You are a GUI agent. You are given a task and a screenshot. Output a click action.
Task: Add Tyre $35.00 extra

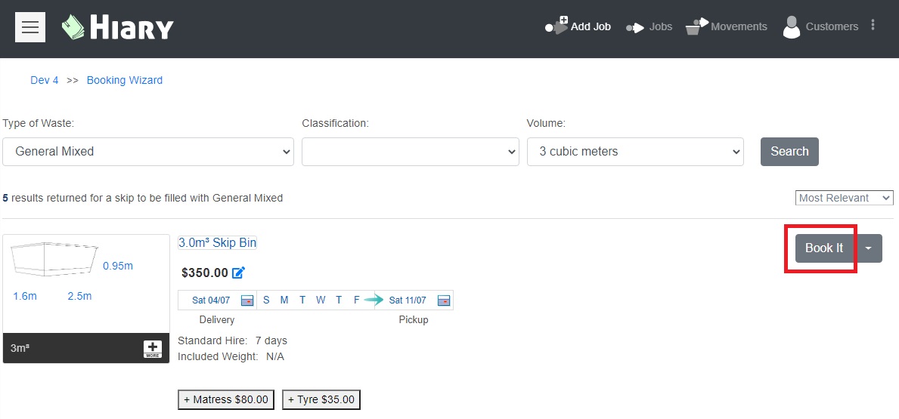[x=321, y=399]
